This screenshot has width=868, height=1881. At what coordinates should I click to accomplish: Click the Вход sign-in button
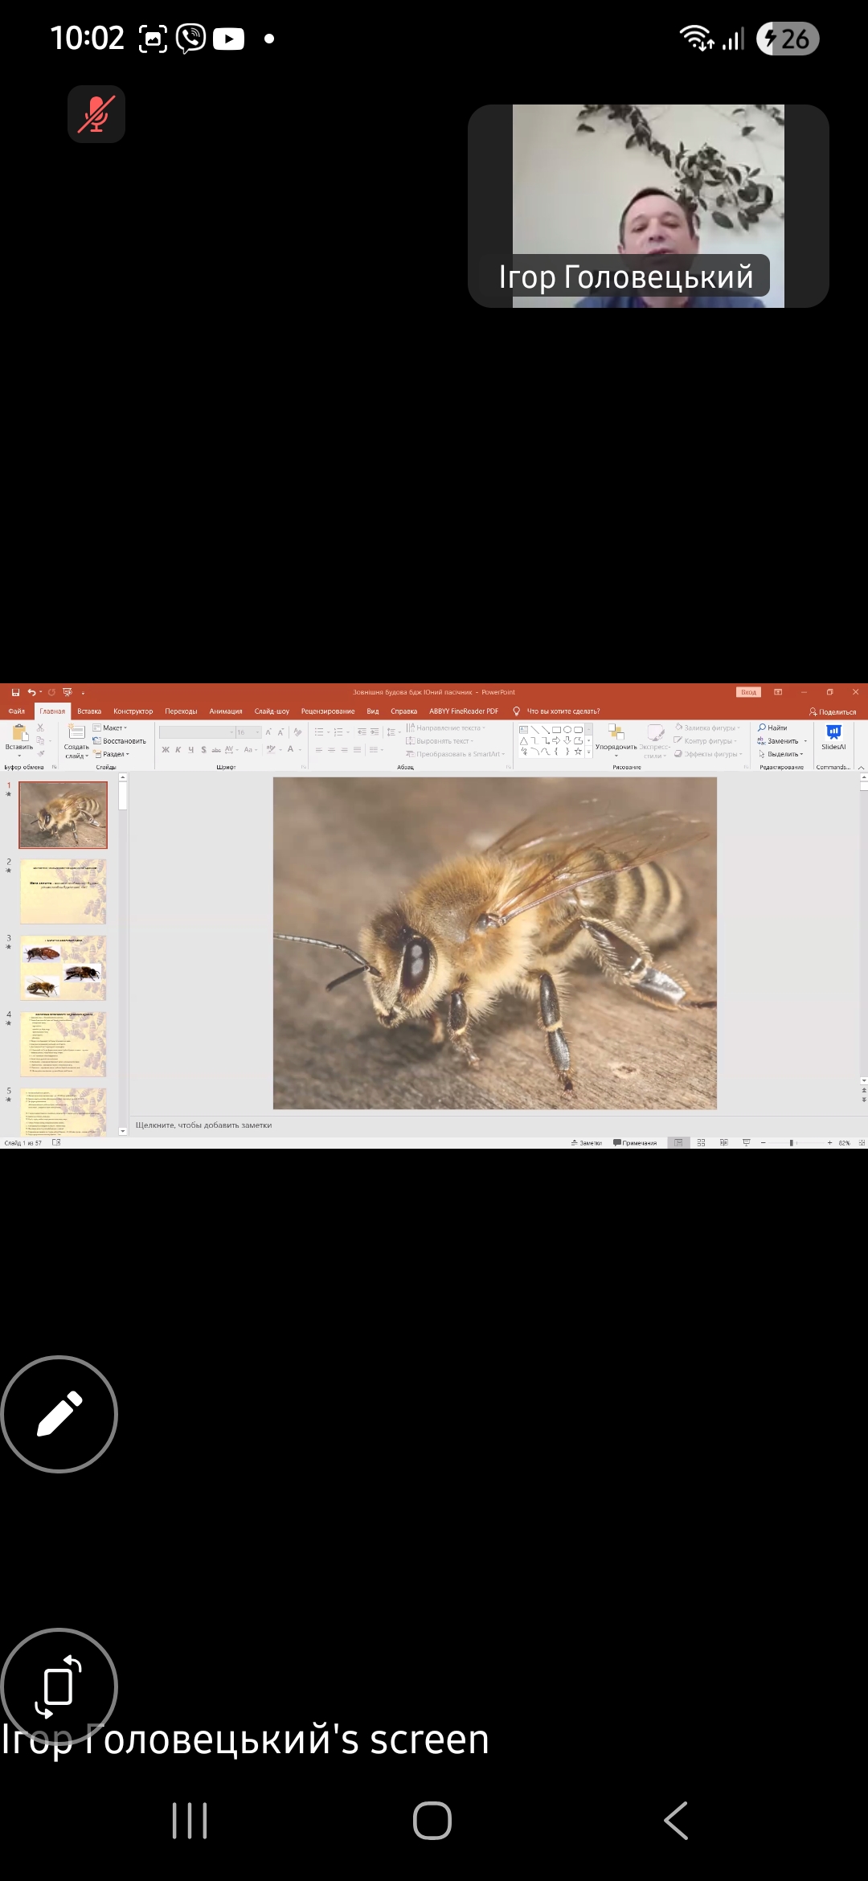(748, 692)
